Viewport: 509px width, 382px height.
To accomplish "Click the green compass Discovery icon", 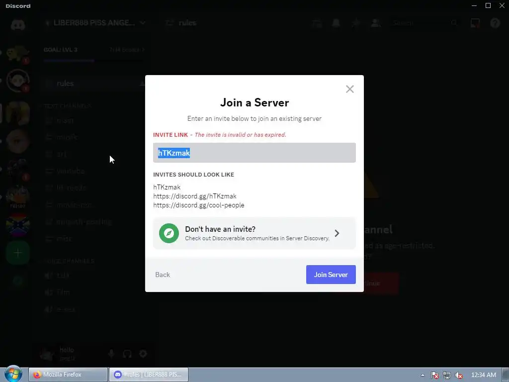I will point(169,233).
